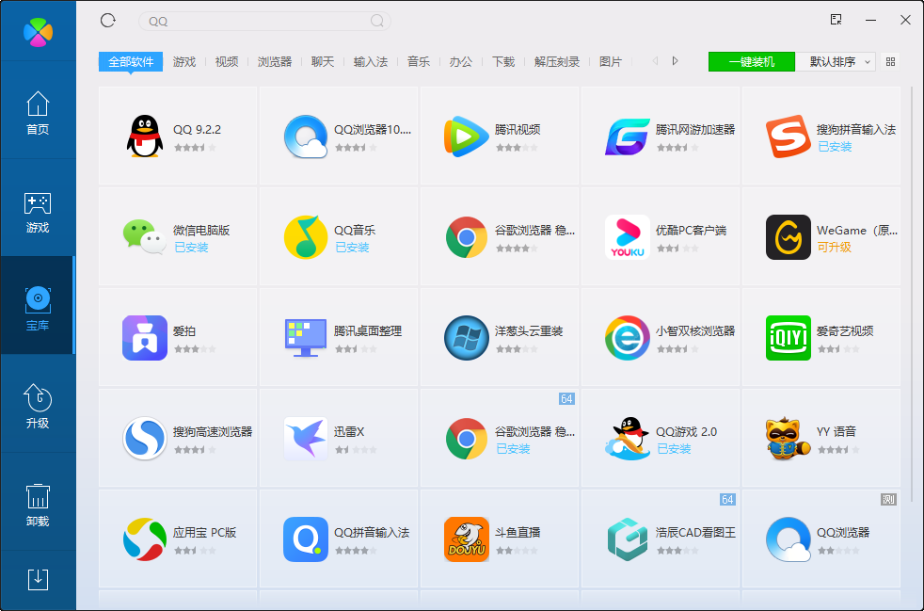Click the search magnifier icon
This screenshot has width=924, height=611.
coord(377,22)
